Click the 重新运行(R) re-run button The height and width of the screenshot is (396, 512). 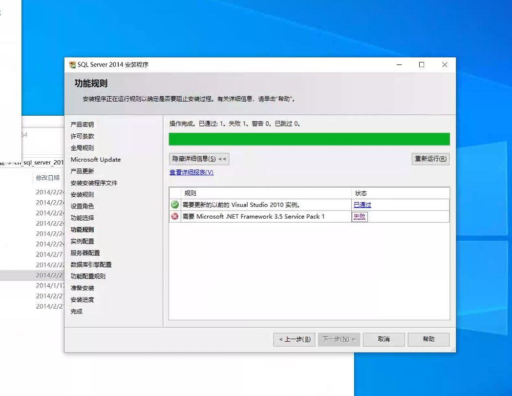coord(430,159)
